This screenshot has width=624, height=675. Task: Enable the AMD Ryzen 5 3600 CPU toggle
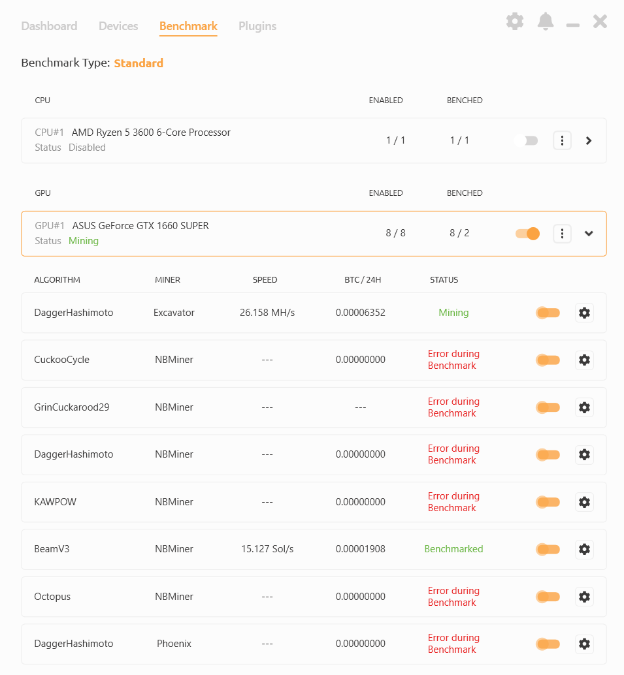526,141
